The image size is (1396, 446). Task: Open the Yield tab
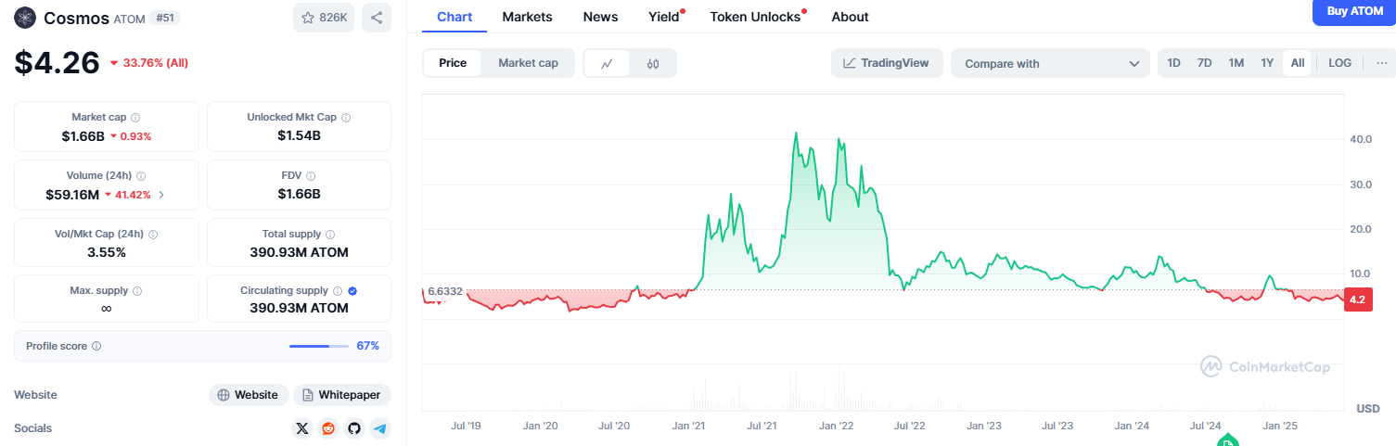click(663, 17)
